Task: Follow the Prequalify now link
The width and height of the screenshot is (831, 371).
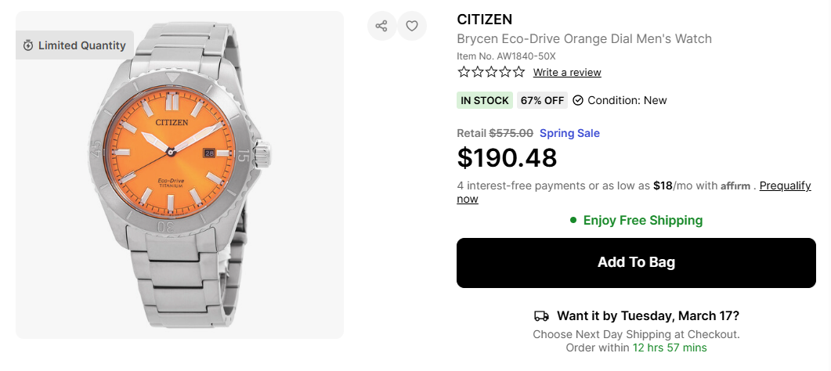Action: click(785, 186)
